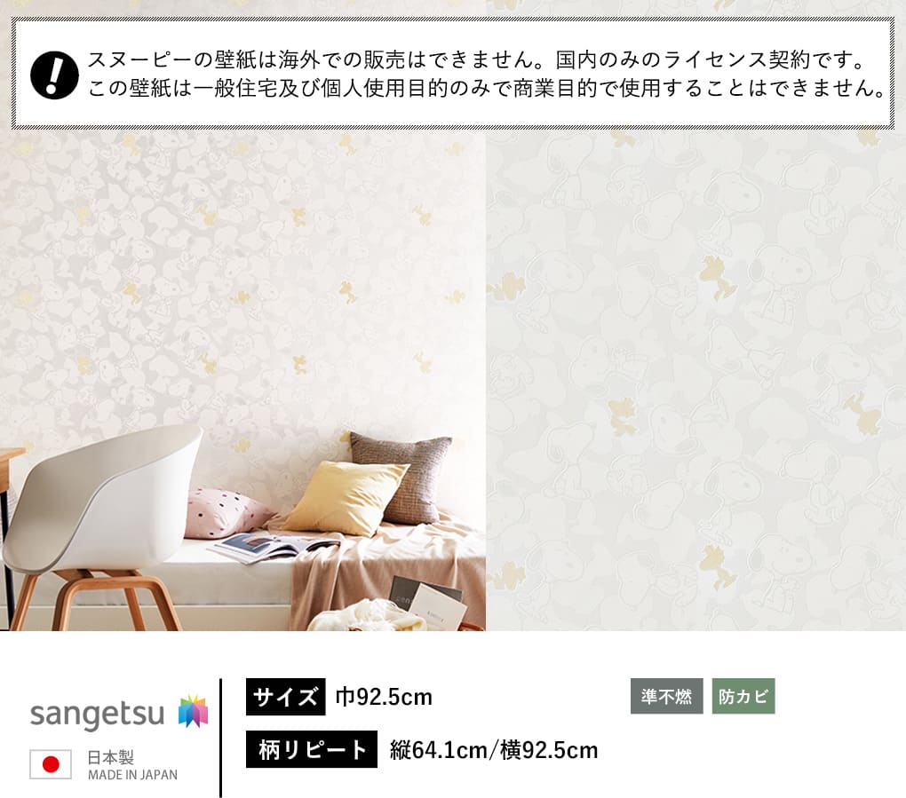
Task: Click the open magazine on the bed
Action: [274, 548]
